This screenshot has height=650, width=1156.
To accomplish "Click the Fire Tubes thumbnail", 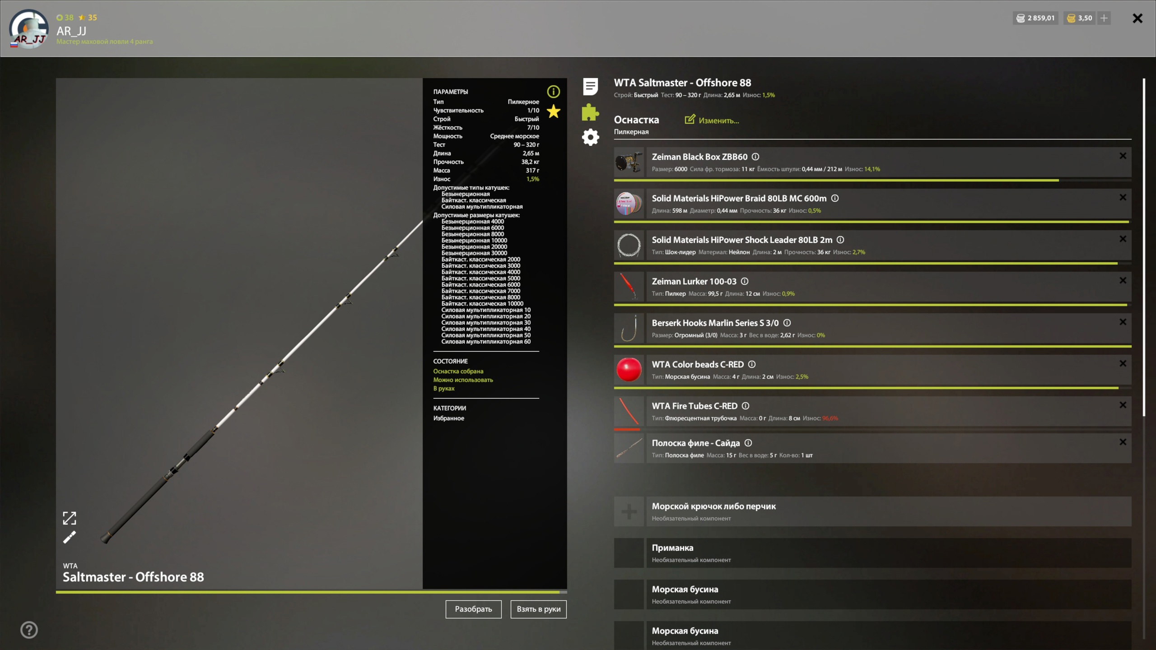I will click(x=629, y=411).
